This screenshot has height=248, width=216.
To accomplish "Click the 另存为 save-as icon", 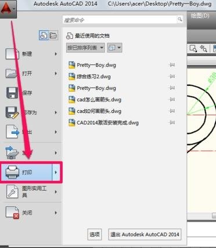I will (x=12, y=112).
